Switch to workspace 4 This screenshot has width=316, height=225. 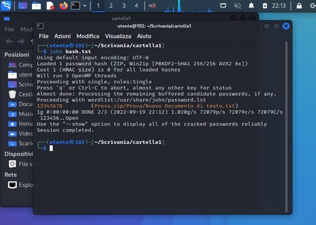pyautogui.click(x=136, y=6)
